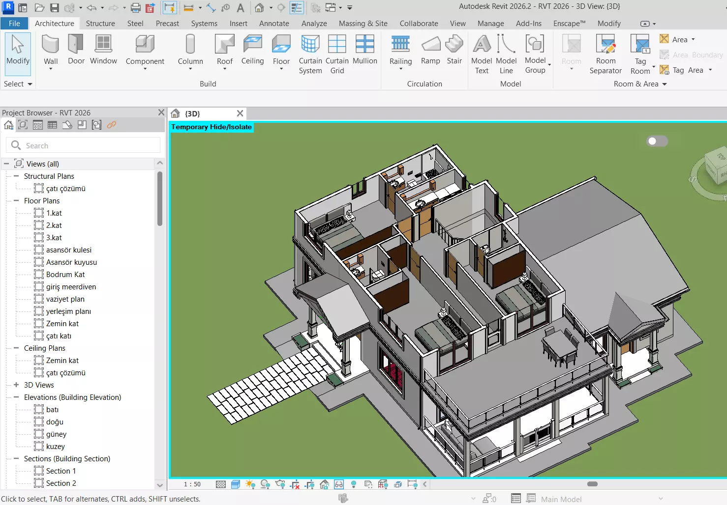Screen dimensions: 727x505
Task: Click the viewport horizontal scrollbar thumb
Action: click(592, 484)
